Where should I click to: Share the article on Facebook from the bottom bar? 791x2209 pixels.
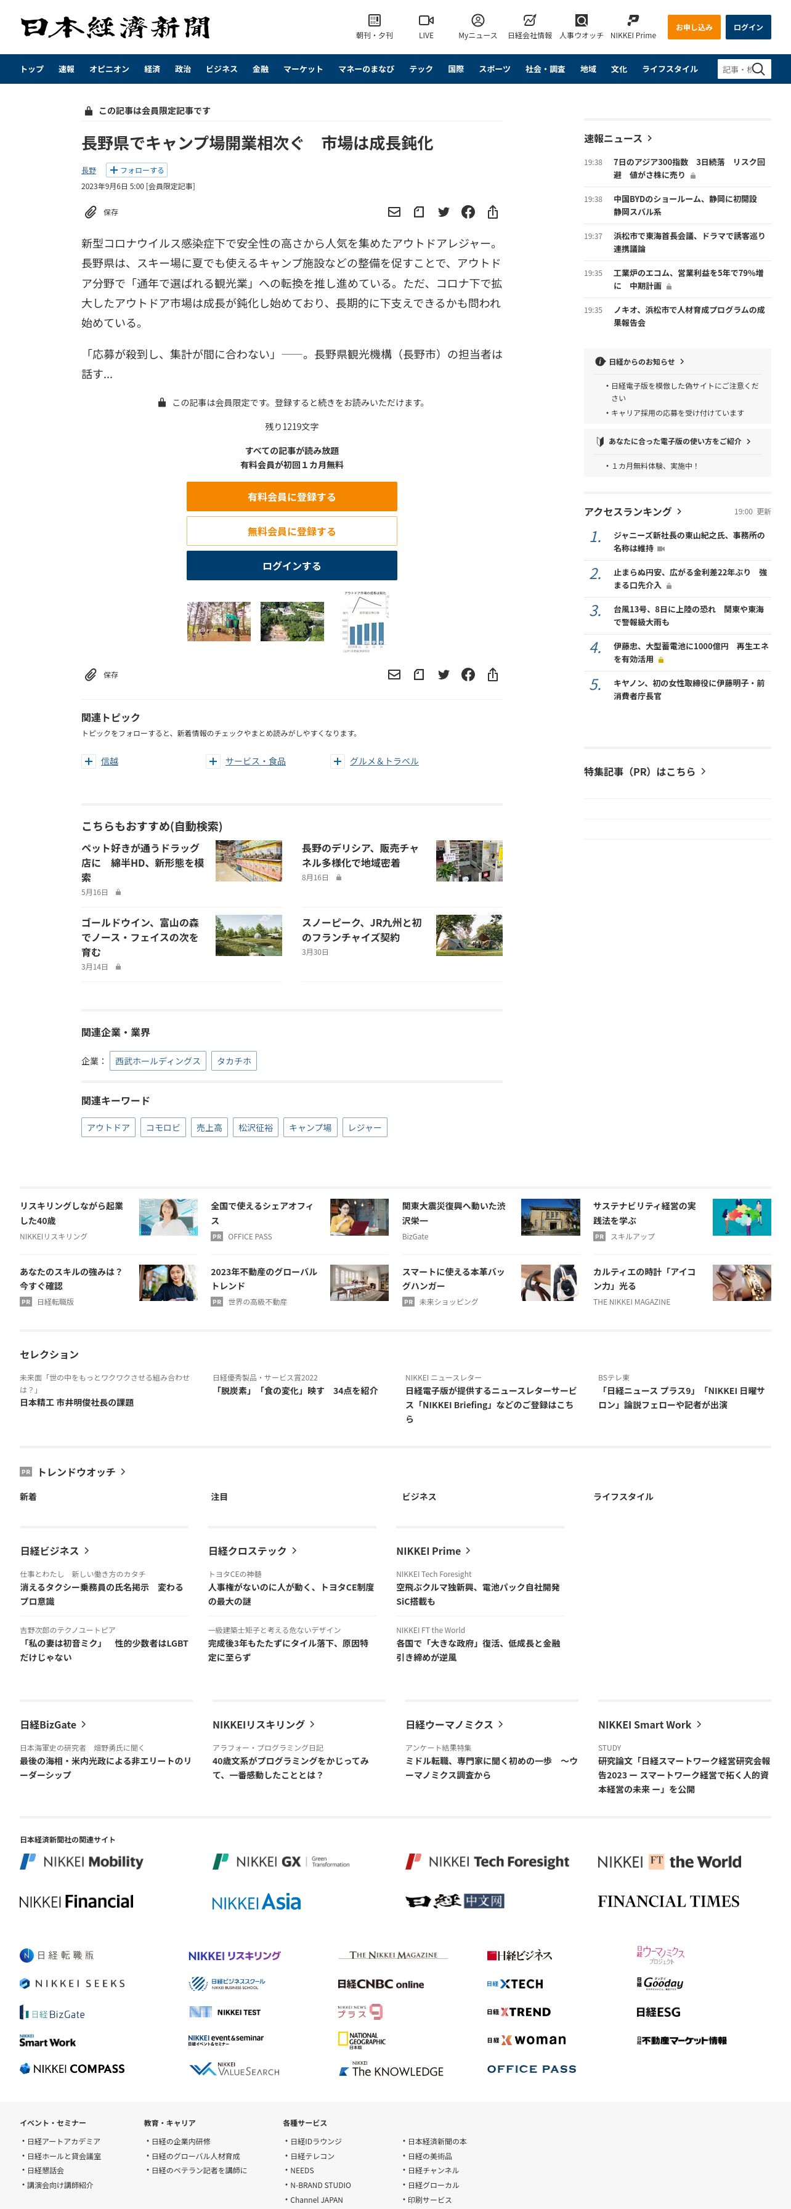point(468,675)
